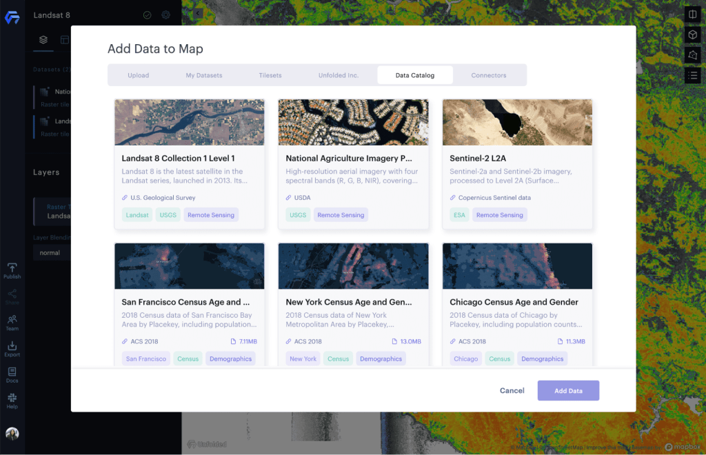Click file size icon on New York card

point(394,341)
